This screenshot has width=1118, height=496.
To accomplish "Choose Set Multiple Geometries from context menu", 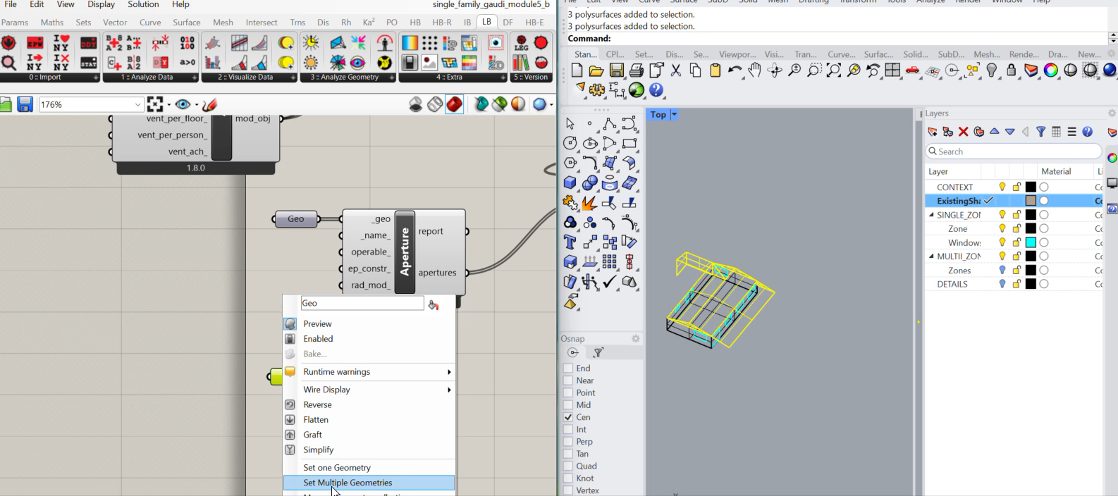I will click(369, 483).
